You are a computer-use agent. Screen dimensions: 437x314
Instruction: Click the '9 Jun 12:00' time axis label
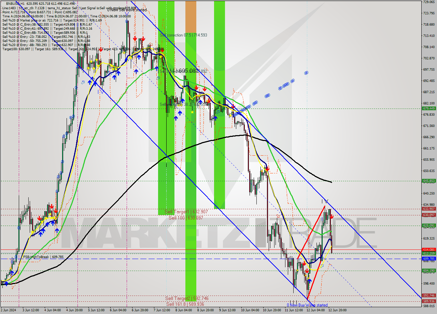coord(227,311)
